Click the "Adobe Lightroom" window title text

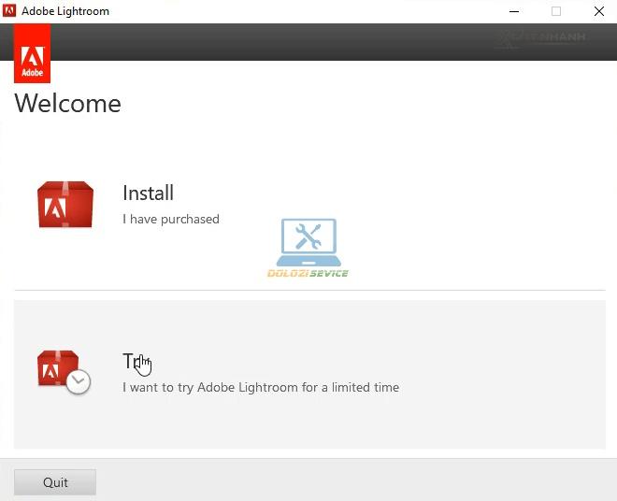point(65,11)
